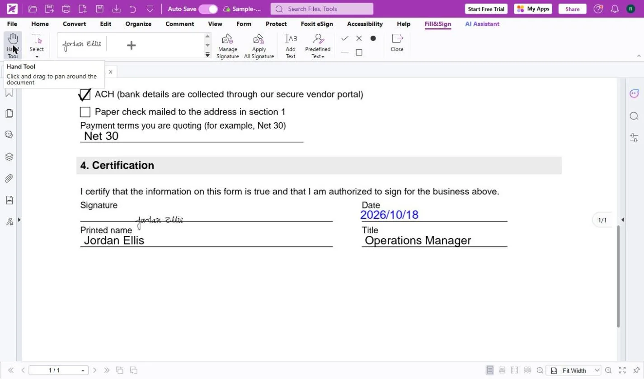Click the Share button

[x=572, y=9]
